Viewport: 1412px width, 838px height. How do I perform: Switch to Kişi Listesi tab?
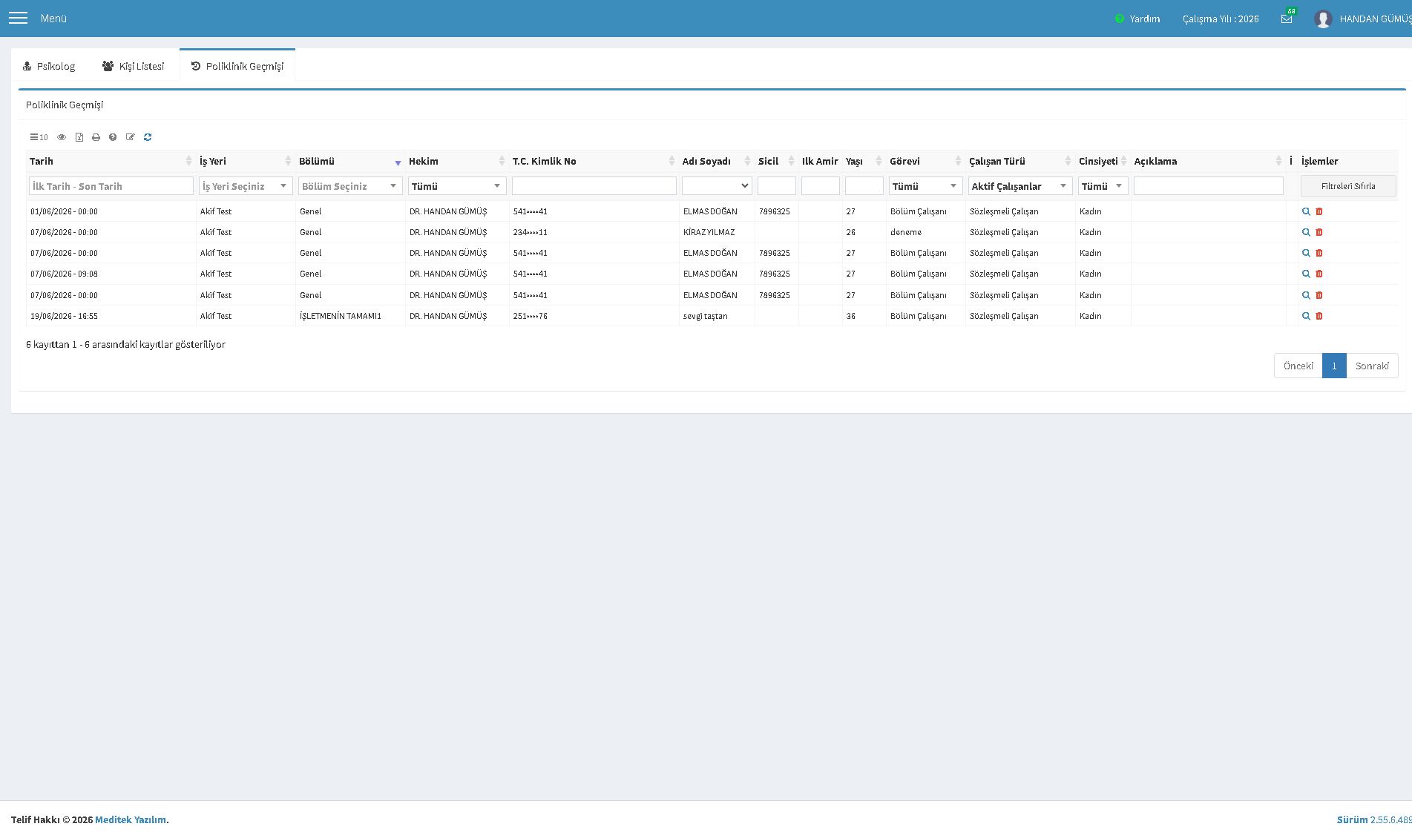pyautogui.click(x=134, y=66)
